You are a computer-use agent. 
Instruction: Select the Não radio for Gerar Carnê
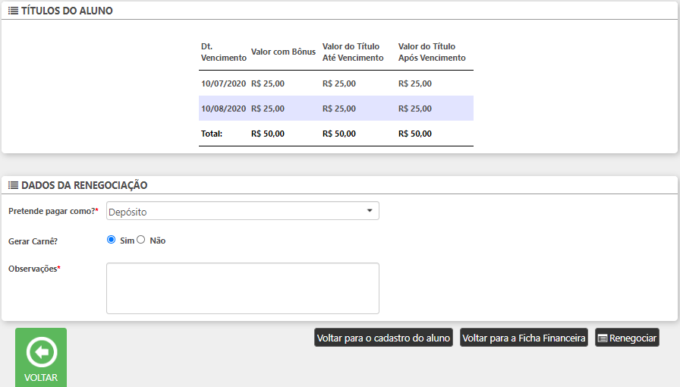(140, 240)
